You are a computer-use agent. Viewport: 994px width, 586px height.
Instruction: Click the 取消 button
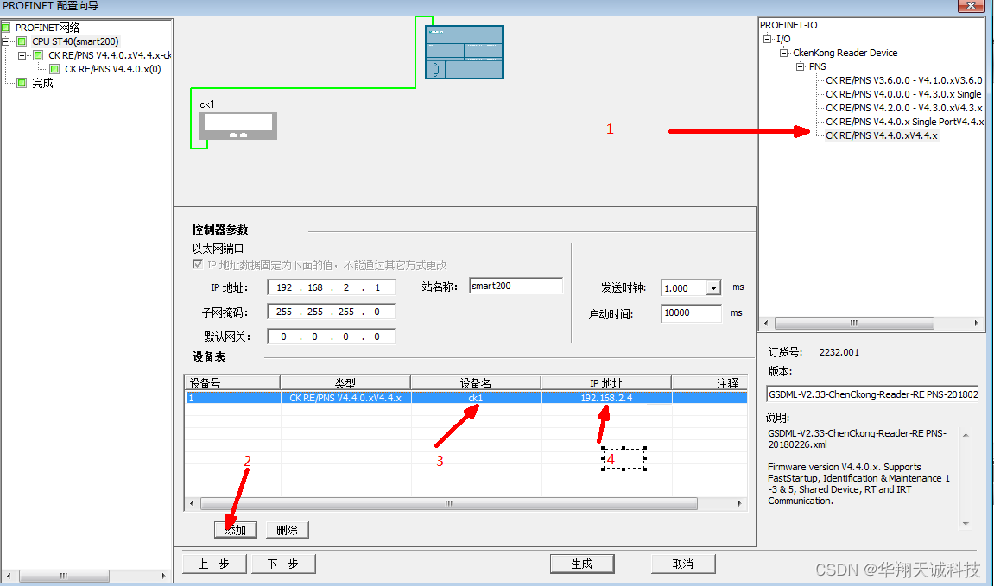click(683, 564)
